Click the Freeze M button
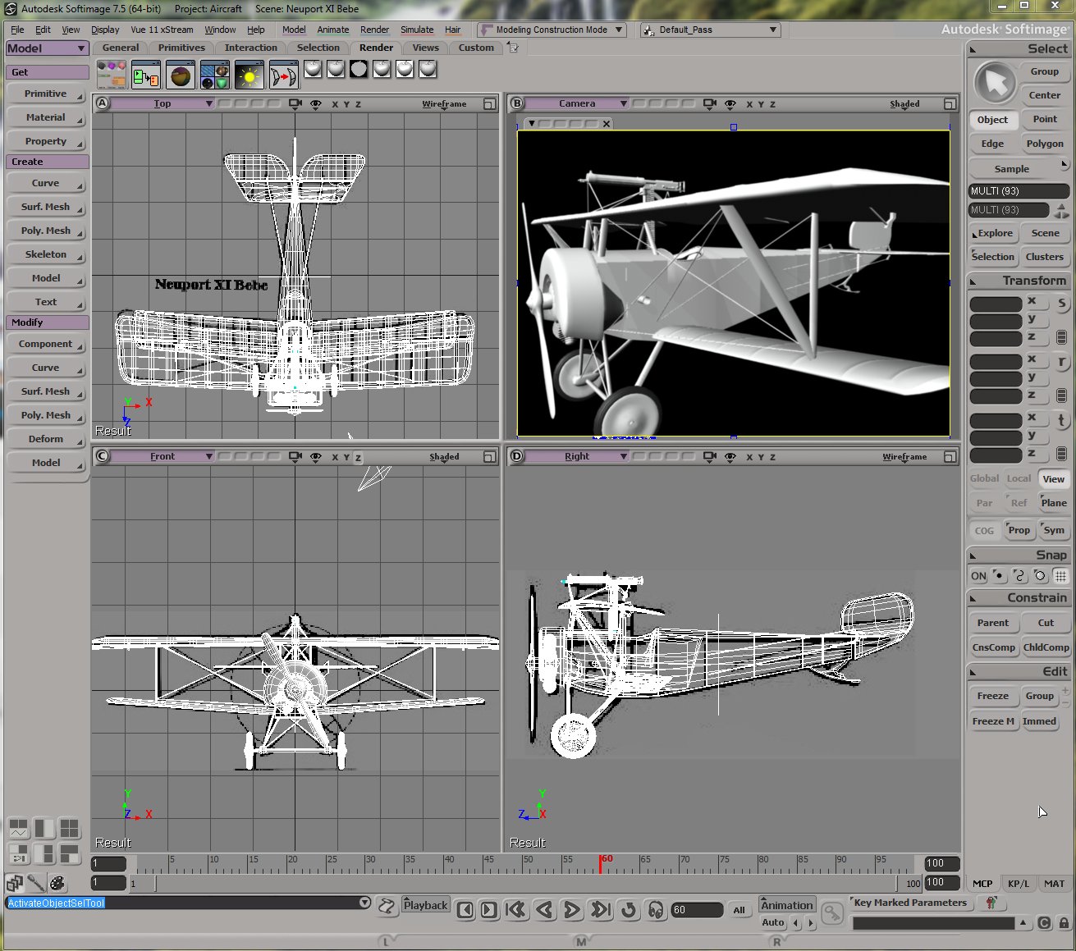This screenshot has width=1076, height=951. 993,721
